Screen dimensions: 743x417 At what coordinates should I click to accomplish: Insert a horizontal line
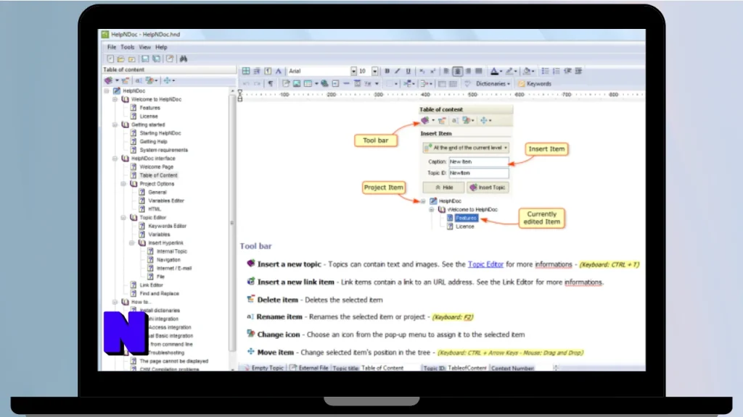tap(346, 84)
